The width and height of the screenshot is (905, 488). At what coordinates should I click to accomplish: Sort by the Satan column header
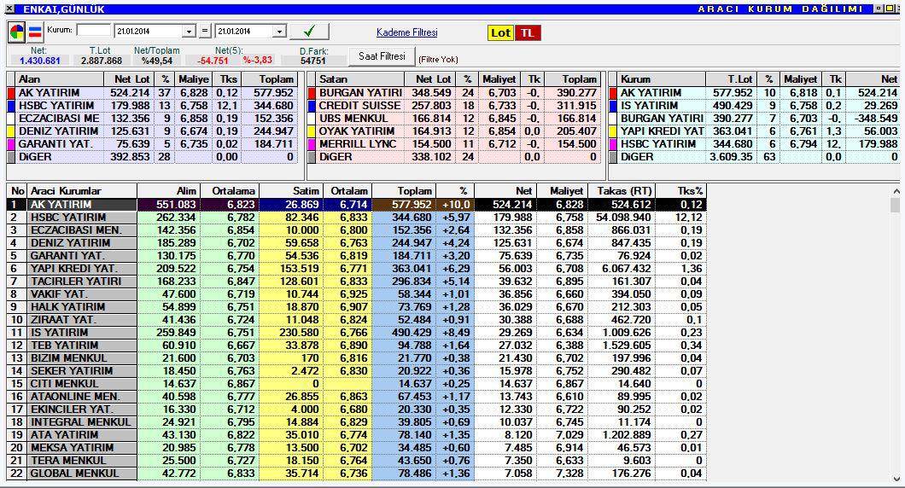(361, 79)
